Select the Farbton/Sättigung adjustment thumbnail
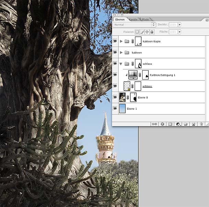The width and height of the screenshot is (209, 207). click(x=133, y=75)
